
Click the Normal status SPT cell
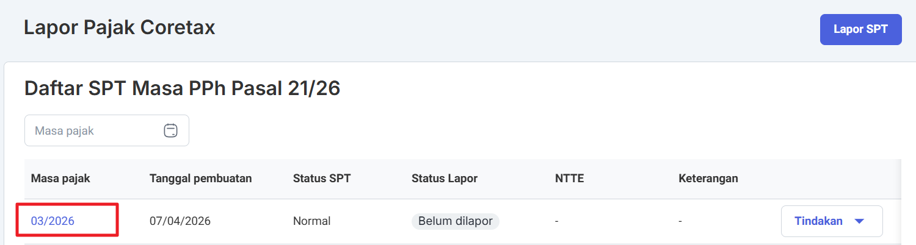[311, 221]
